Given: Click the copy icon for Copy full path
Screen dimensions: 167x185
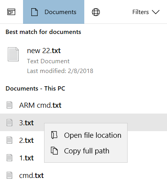Looking at the screenshot, I should point(54,151).
